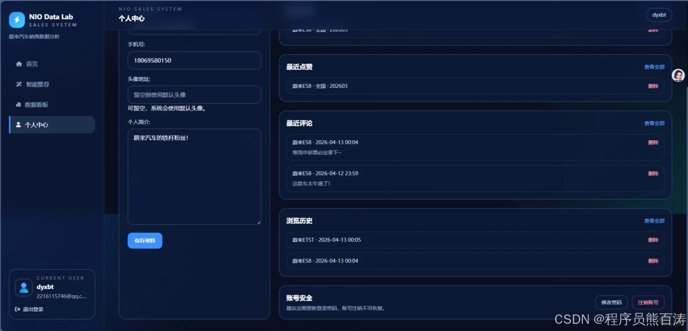Click the magic wand icon for 智能推荐
The width and height of the screenshot is (688, 331).
(x=19, y=84)
